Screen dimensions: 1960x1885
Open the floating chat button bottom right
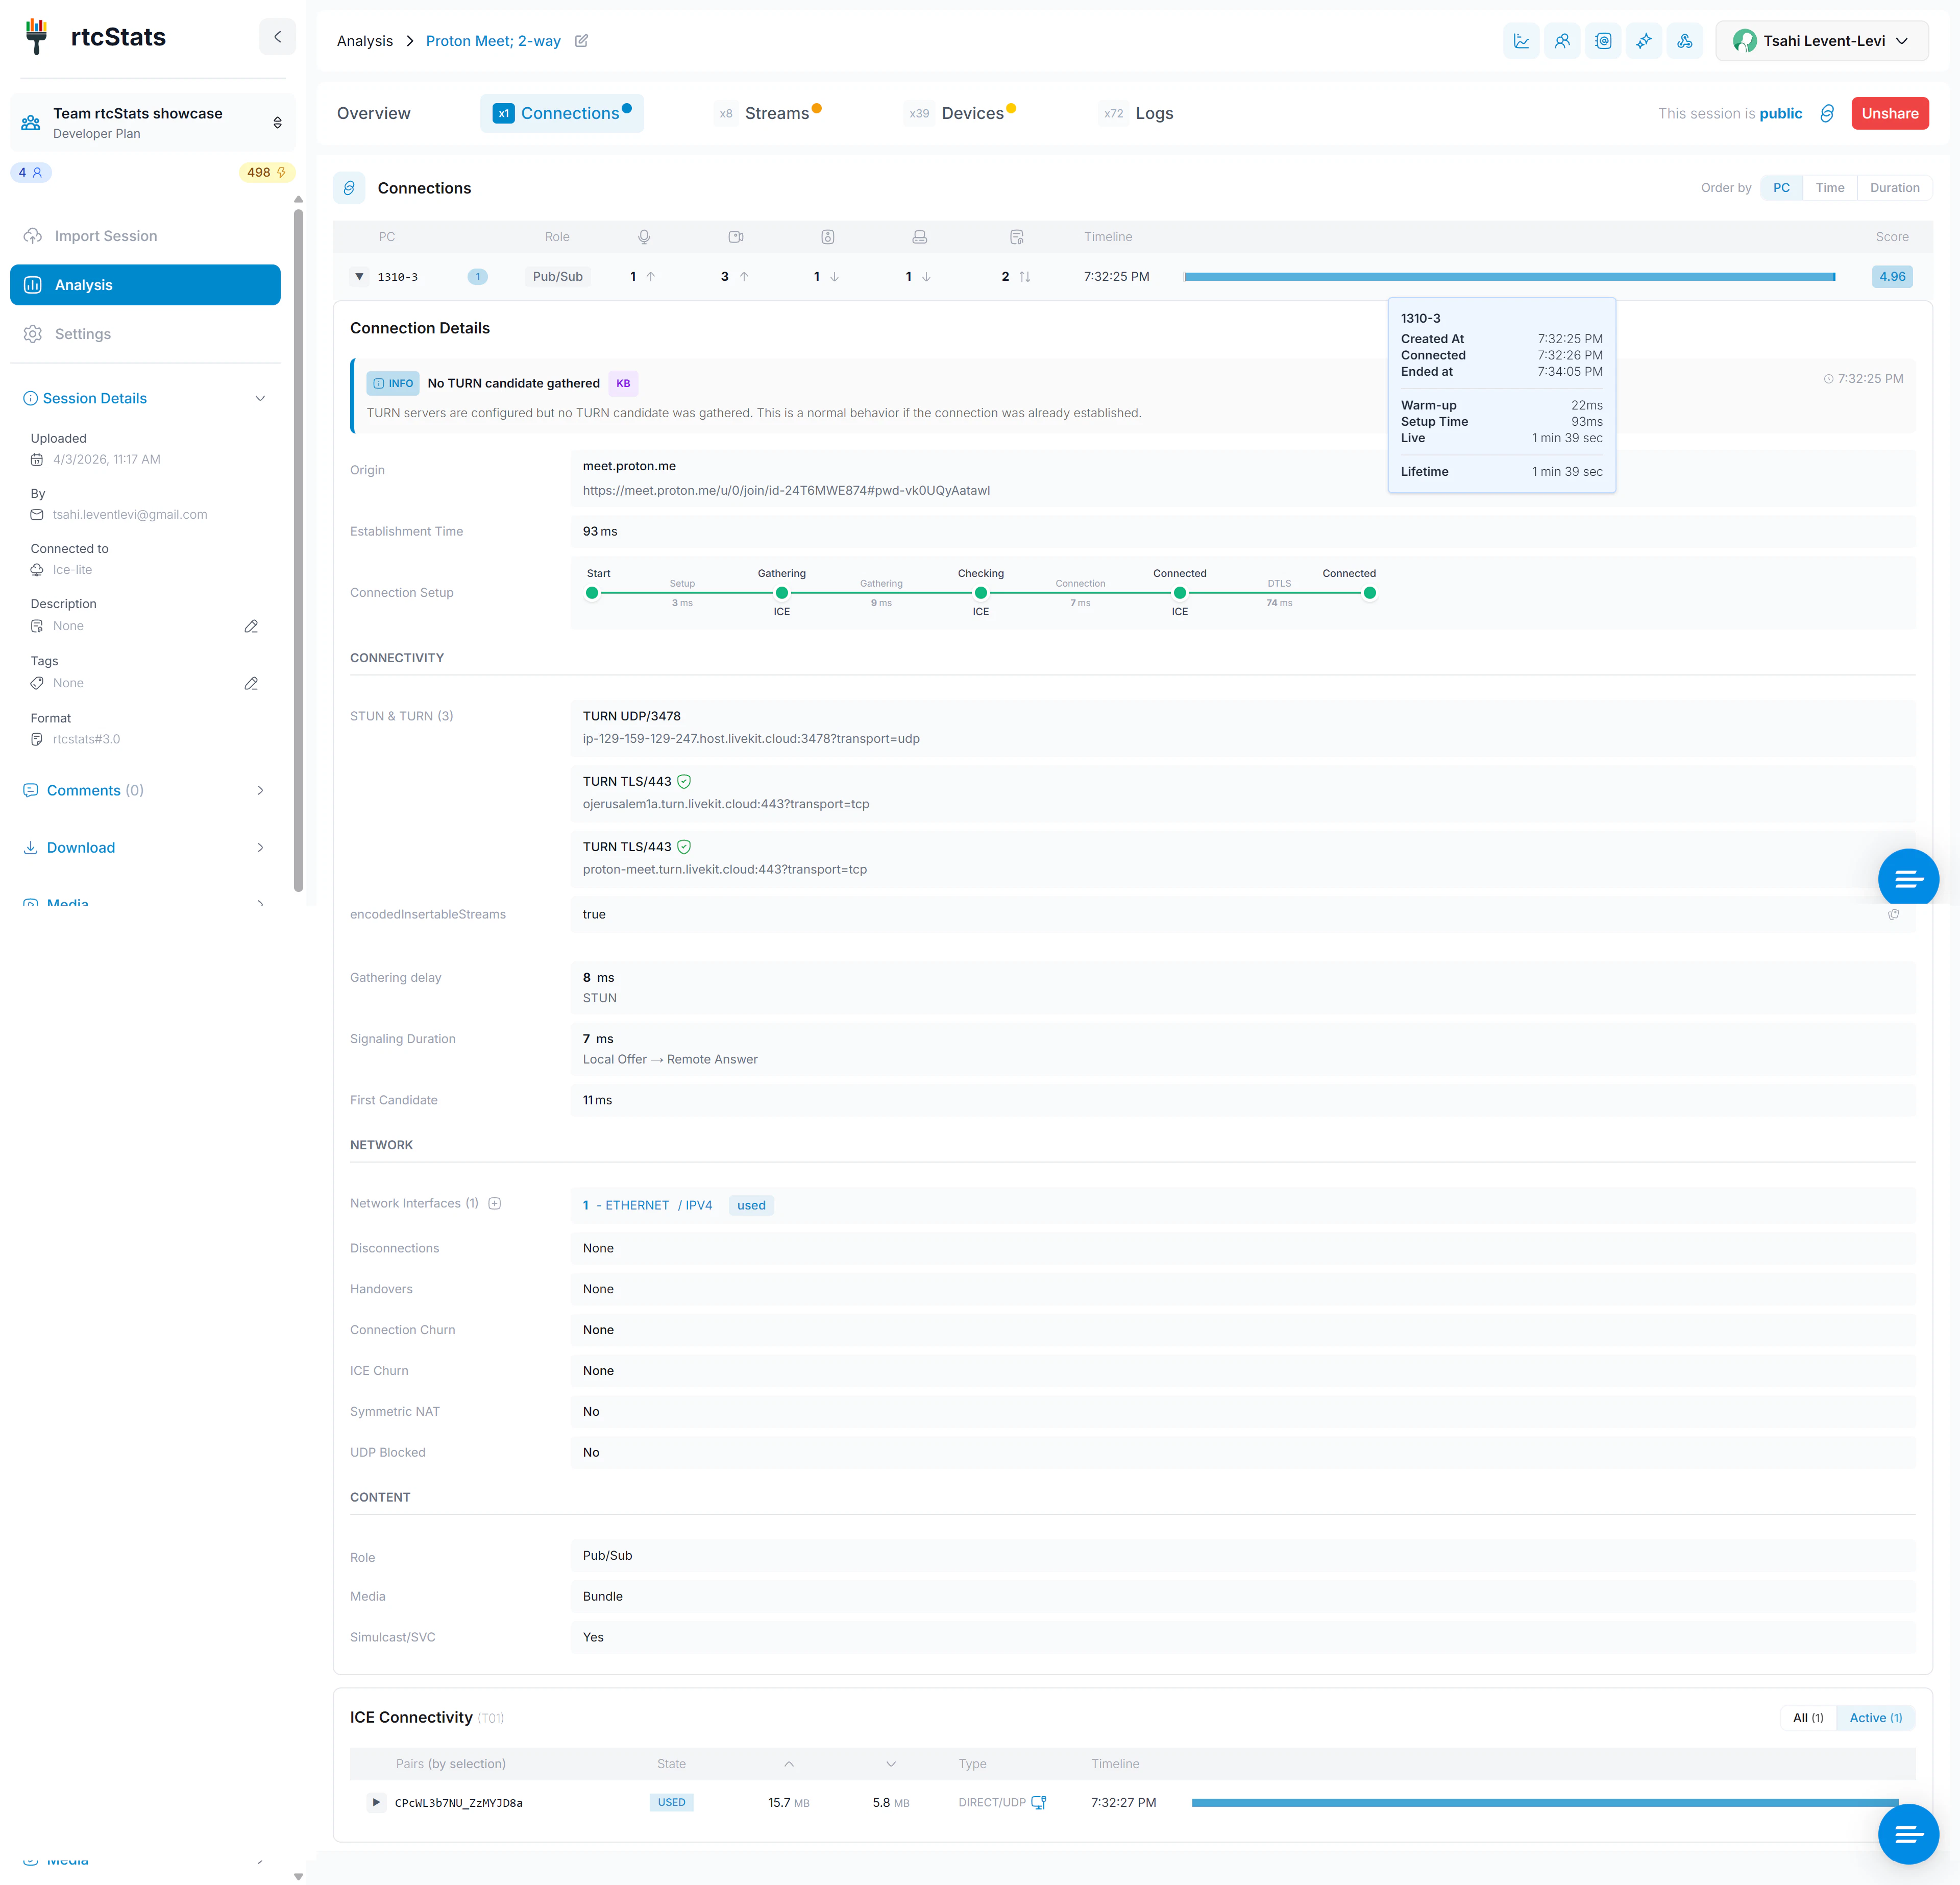point(1909,1834)
